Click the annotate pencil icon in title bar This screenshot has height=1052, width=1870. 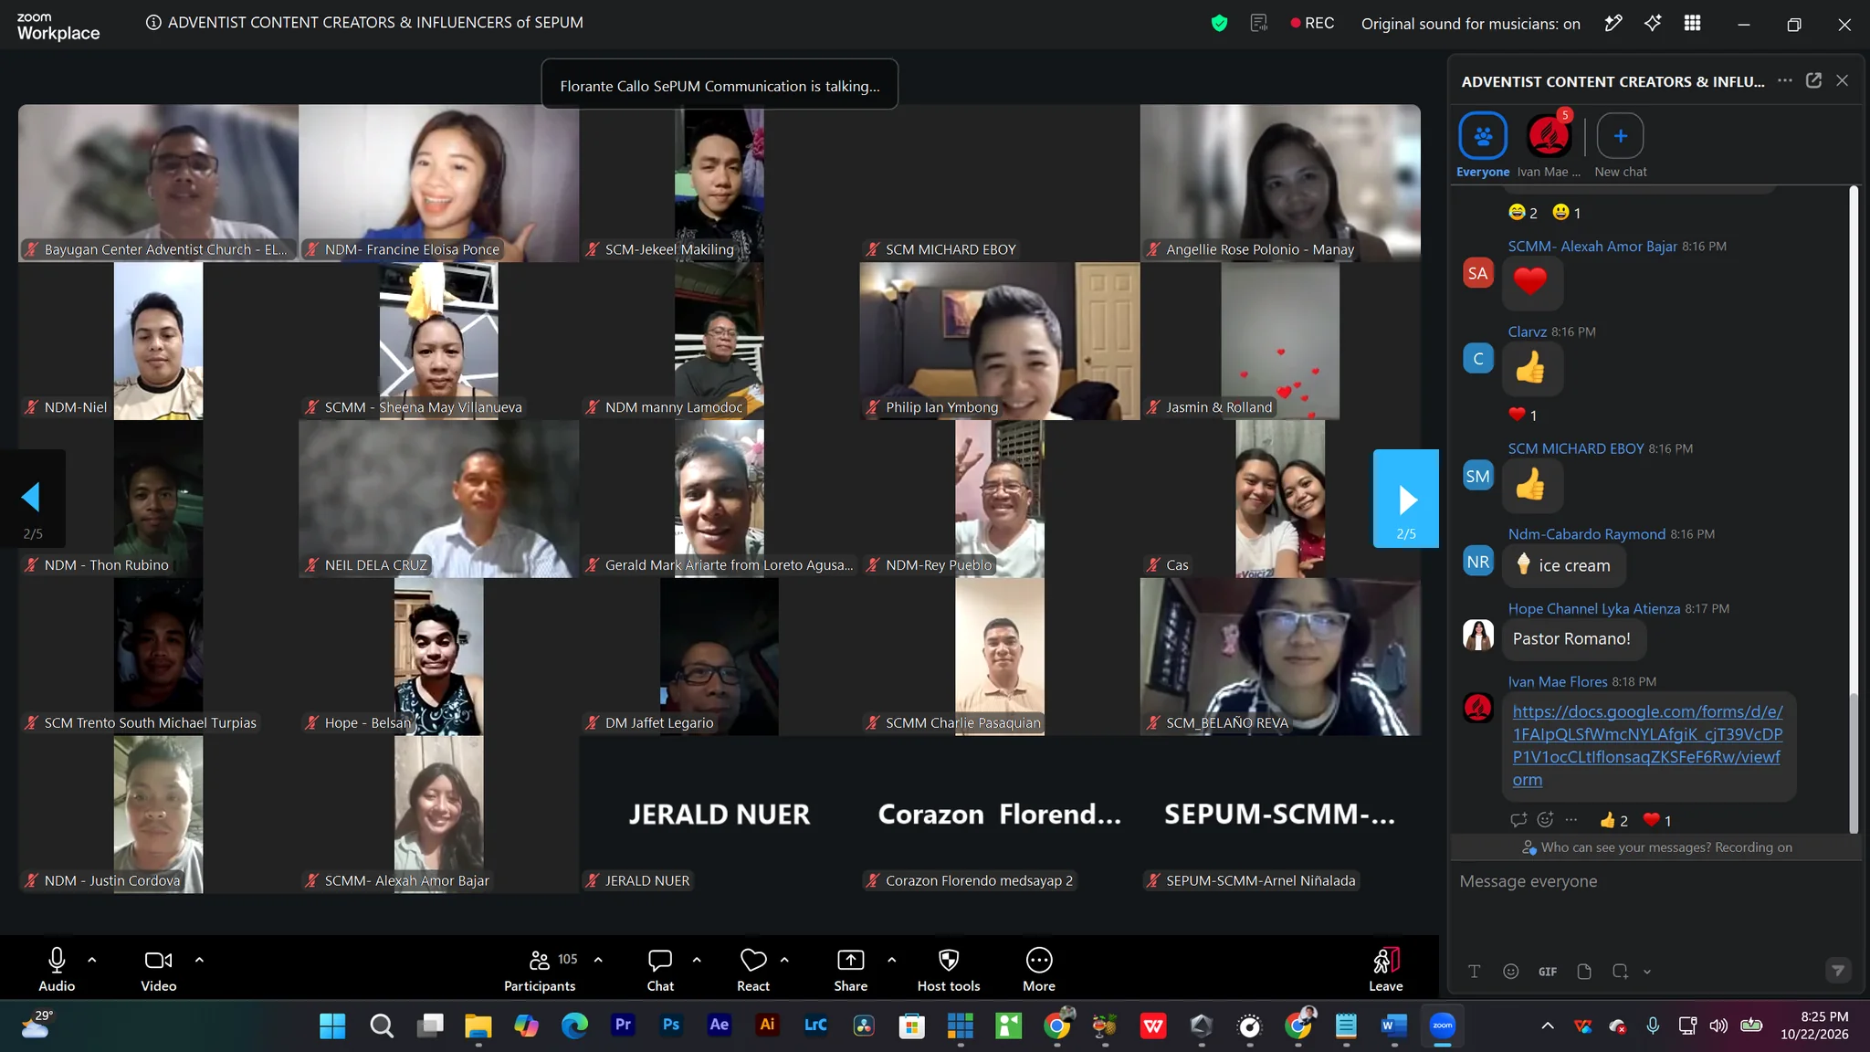1613,24
